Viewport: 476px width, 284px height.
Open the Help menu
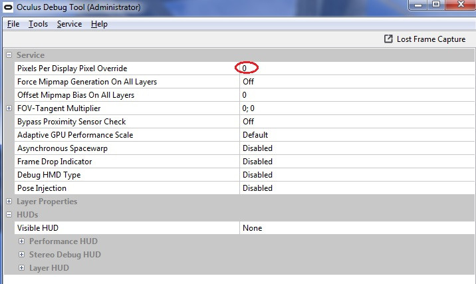coord(99,24)
